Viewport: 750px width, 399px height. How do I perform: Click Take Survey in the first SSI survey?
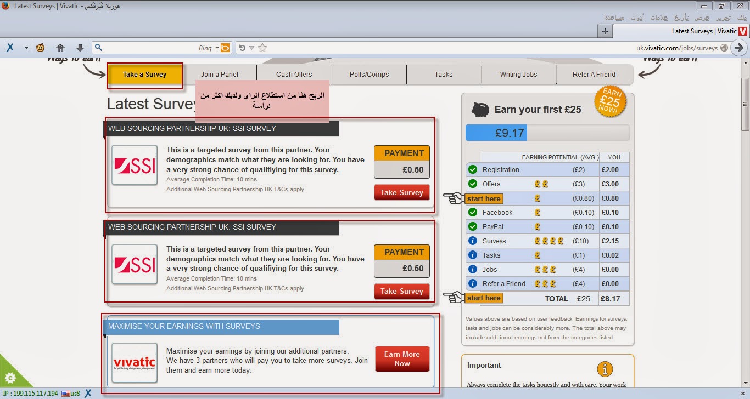pyautogui.click(x=402, y=192)
